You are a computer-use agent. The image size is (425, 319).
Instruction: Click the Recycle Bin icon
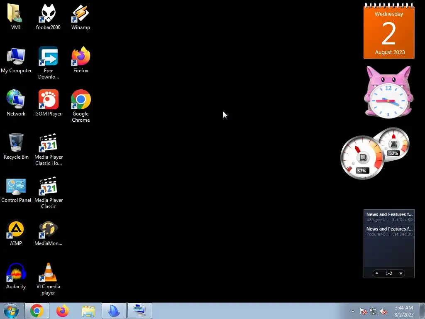16,147
